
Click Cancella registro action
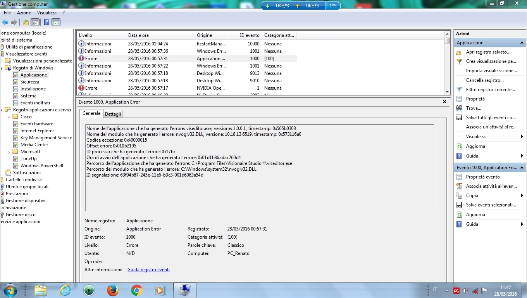click(485, 80)
